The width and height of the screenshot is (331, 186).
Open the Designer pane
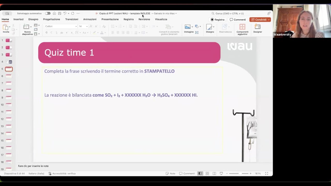pos(258,28)
